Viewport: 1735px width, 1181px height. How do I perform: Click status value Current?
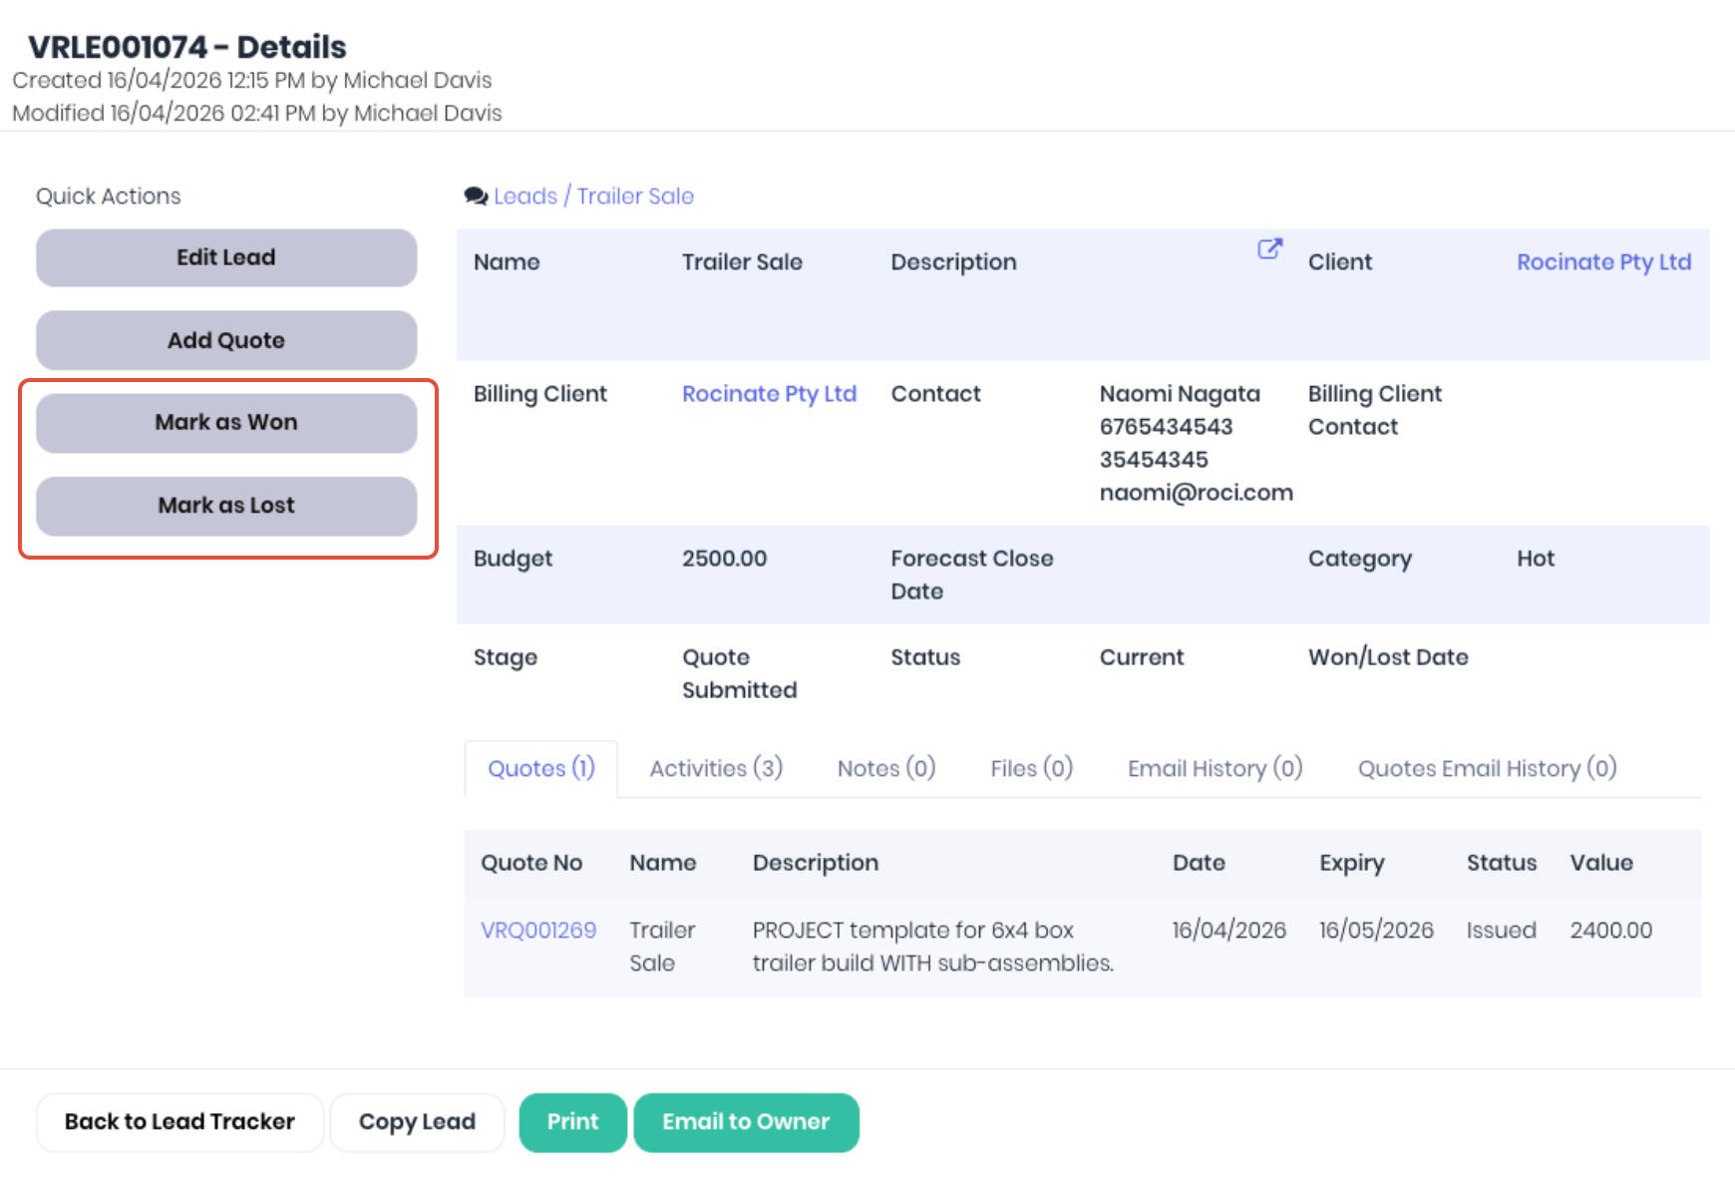pyautogui.click(x=1141, y=657)
